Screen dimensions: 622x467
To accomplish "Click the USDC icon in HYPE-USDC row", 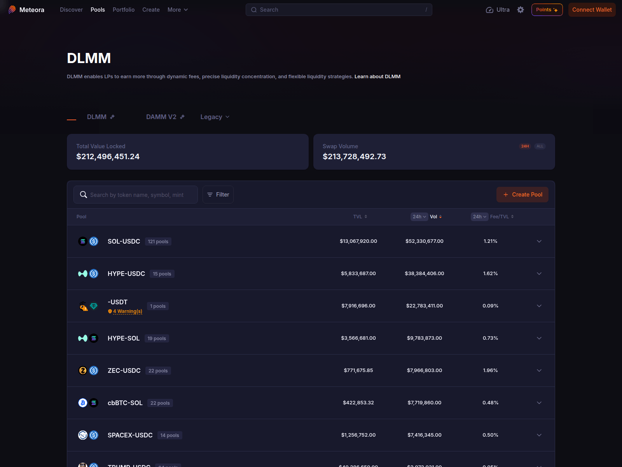I will coord(94,274).
